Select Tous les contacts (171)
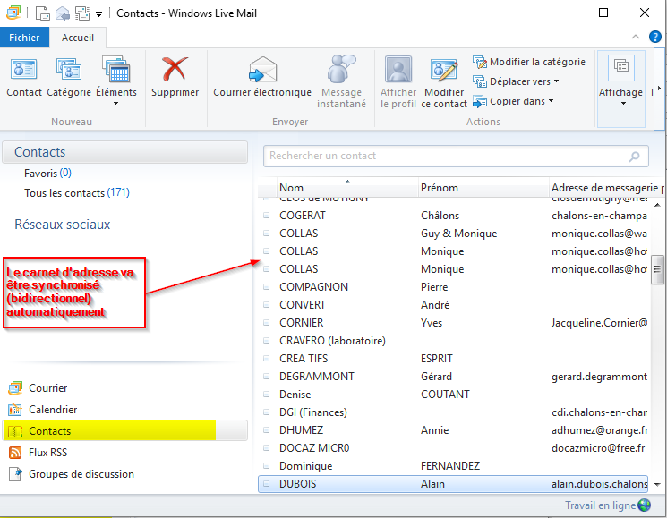 (77, 192)
